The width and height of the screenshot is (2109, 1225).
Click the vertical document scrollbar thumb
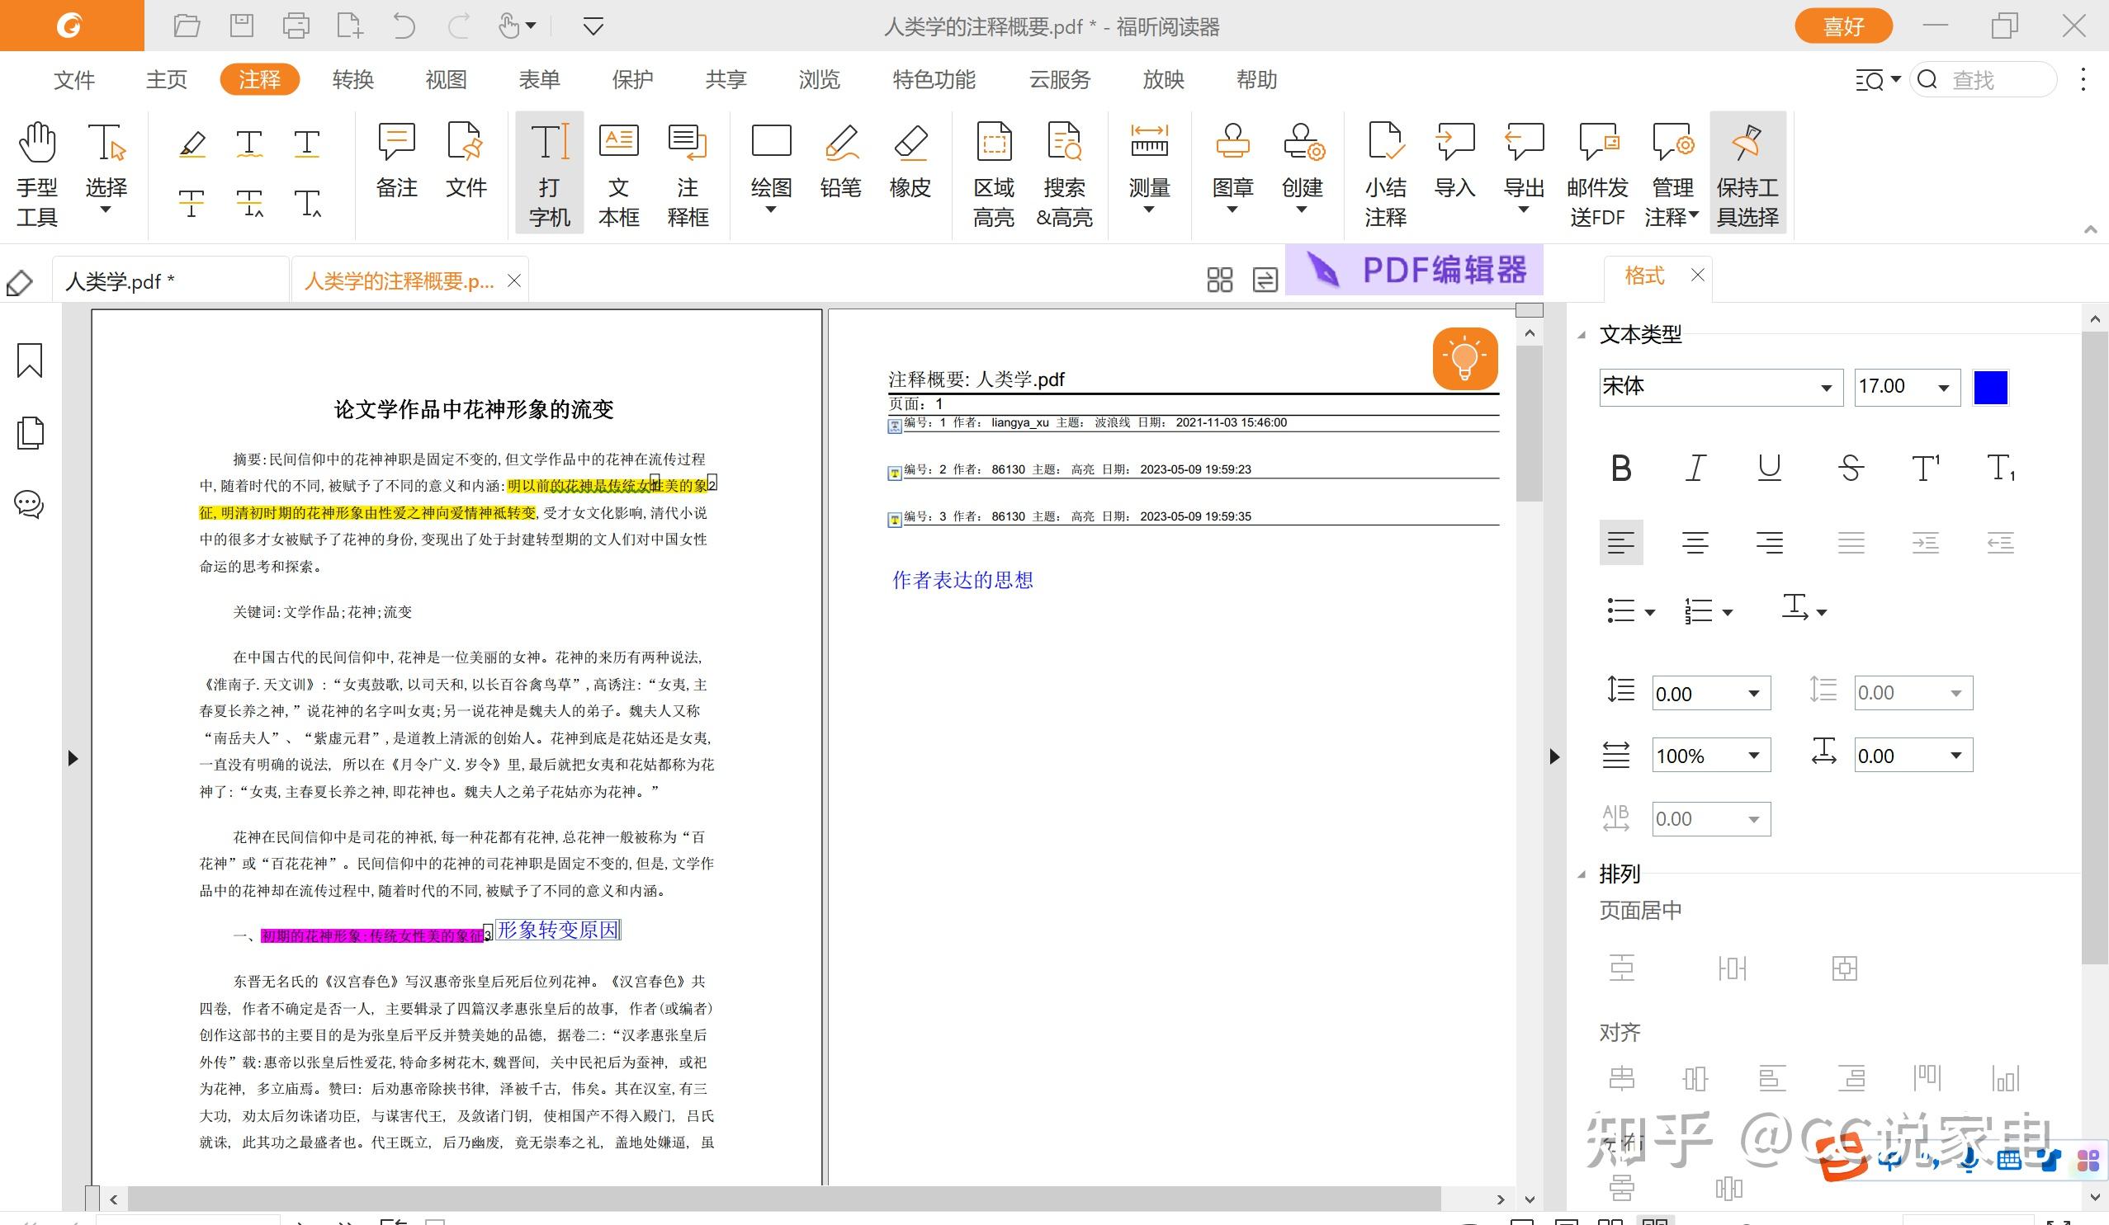(1529, 423)
